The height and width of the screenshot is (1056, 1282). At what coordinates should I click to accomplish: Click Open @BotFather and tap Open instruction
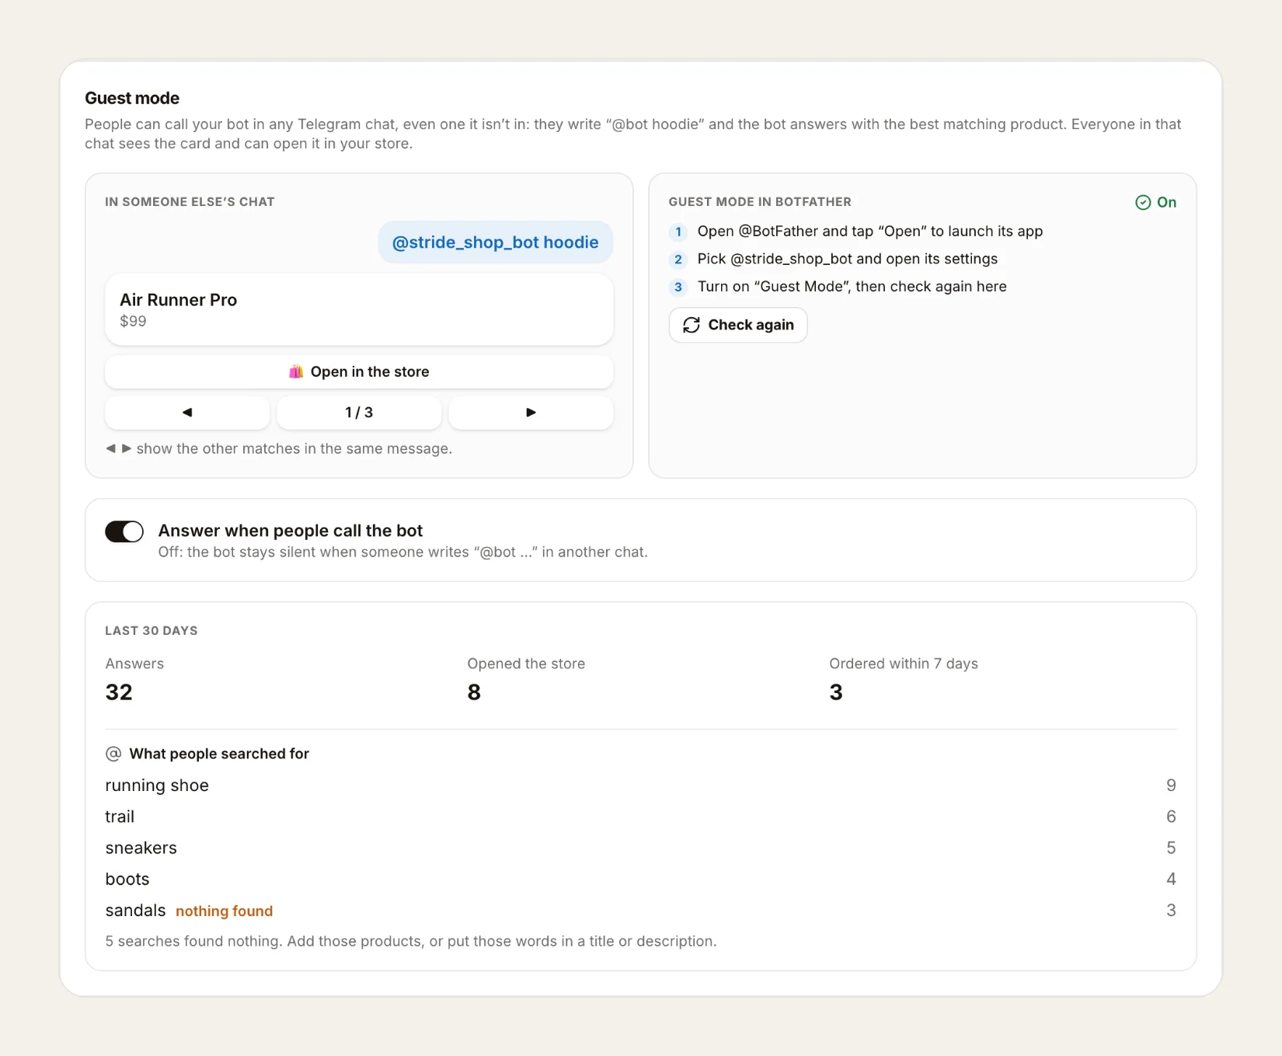tap(870, 232)
